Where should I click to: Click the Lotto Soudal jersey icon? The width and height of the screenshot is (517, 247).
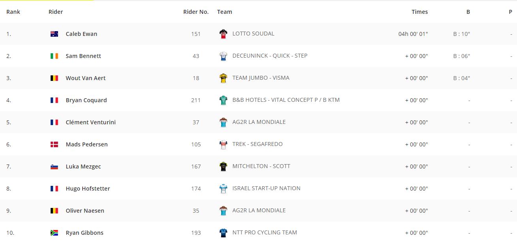pos(223,34)
